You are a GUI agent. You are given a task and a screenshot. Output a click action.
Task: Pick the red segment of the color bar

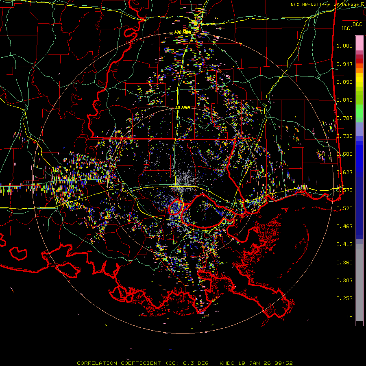point(359,61)
